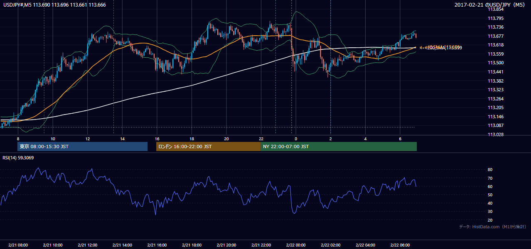Click the 2/21 20:00 date label

pyautogui.click(x=226, y=245)
